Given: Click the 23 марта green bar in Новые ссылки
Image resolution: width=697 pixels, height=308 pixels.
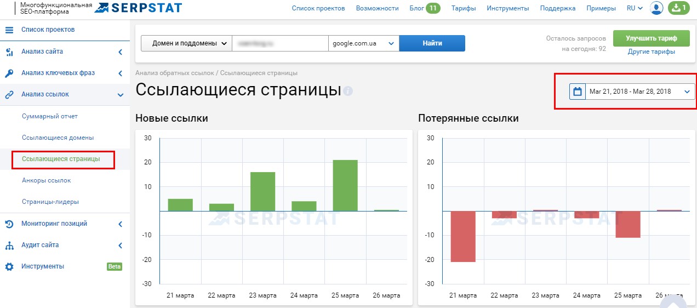Looking at the screenshot, I should [x=263, y=191].
